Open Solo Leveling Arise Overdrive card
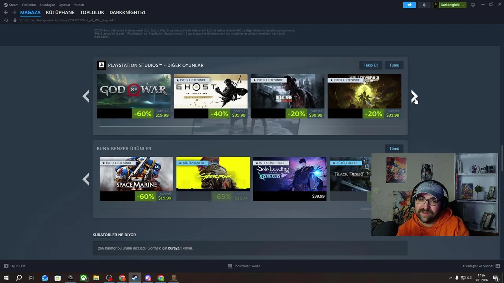Viewport: 504px width, 283px height. click(290, 179)
